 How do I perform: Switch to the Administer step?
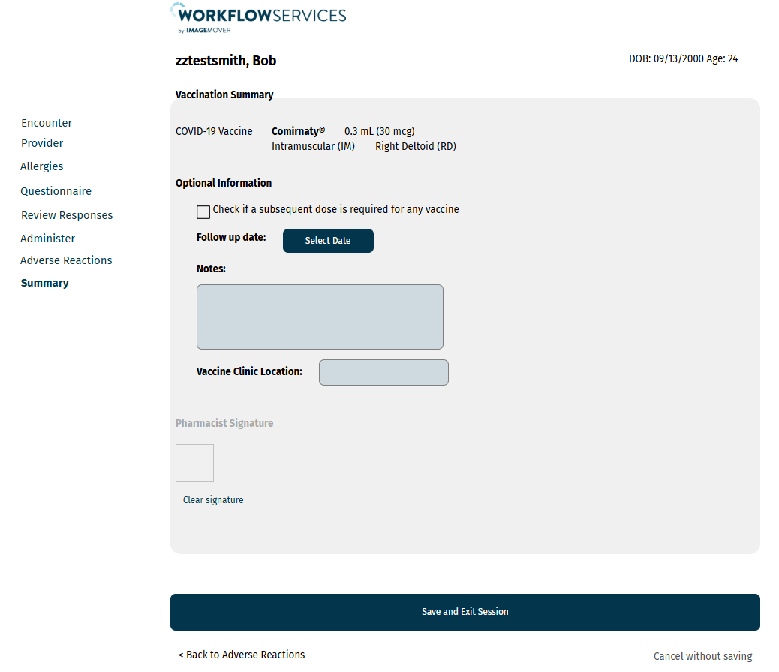[48, 238]
